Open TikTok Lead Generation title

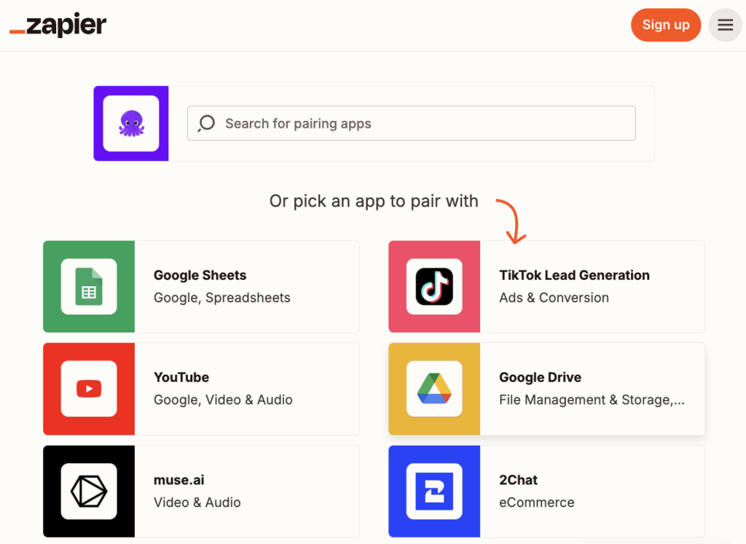coord(574,276)
